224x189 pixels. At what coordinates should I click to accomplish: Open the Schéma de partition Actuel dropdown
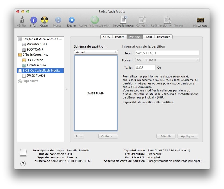tap(96, 52)
